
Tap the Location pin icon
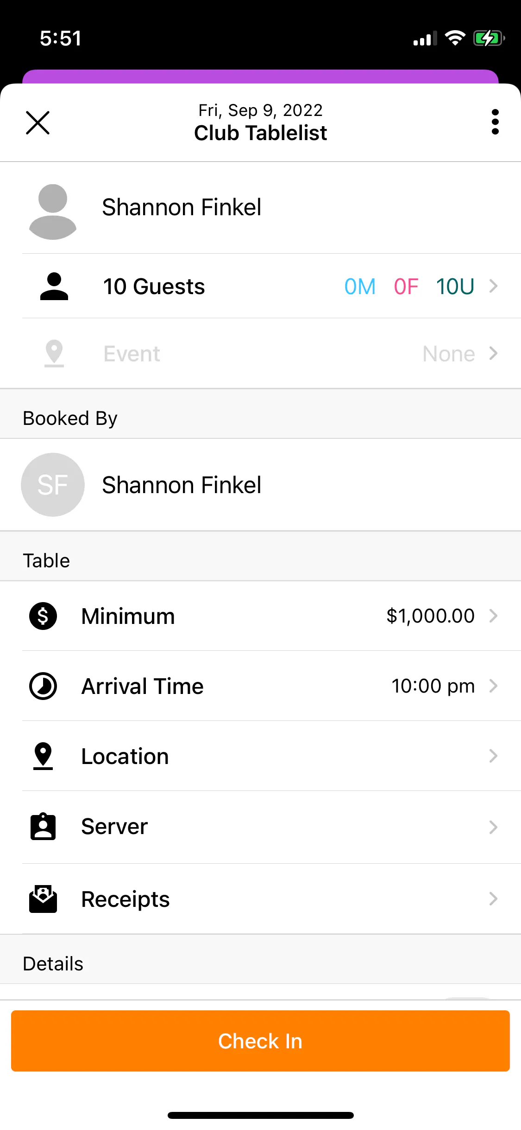[x=43, y=756]
